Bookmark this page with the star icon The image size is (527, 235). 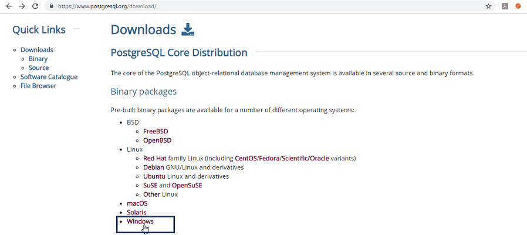488,6
